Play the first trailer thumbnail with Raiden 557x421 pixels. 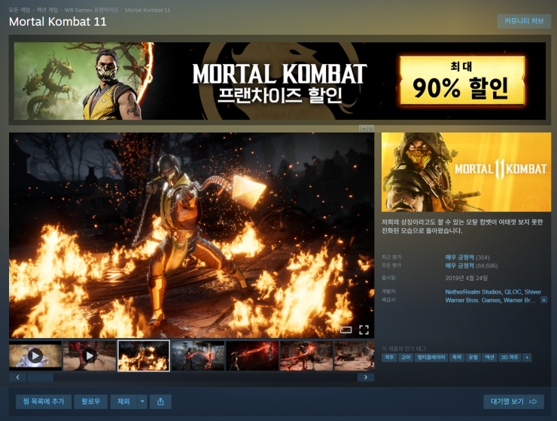(x=35, y=355)
